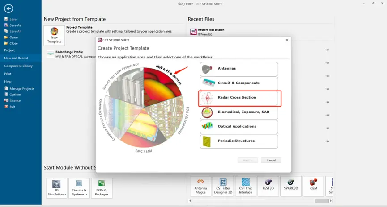Close the Create Project Template dialog
Viewport: 387px width, 207px height.
287,40
